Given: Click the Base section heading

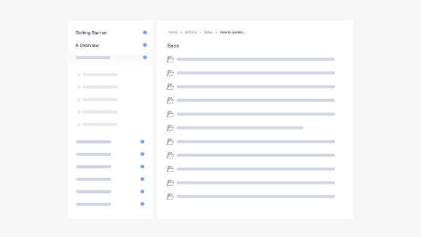Looking at the screenshot, I should (173, 46).
